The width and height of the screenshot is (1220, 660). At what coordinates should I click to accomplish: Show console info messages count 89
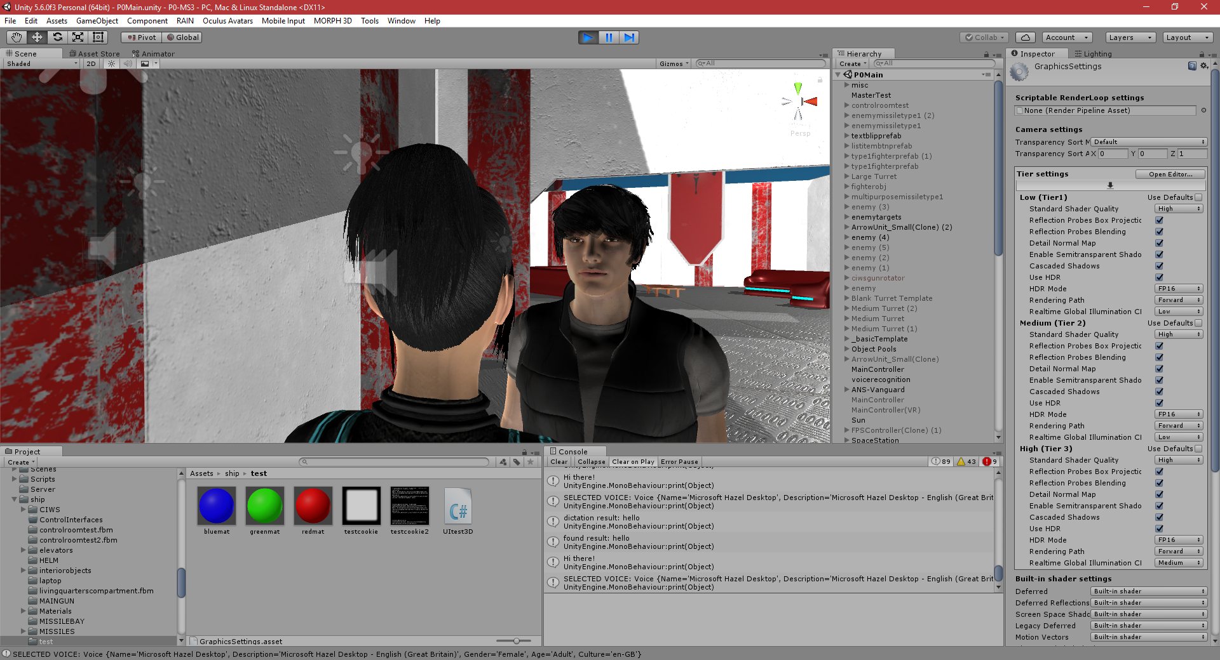(x=941, y=461)
